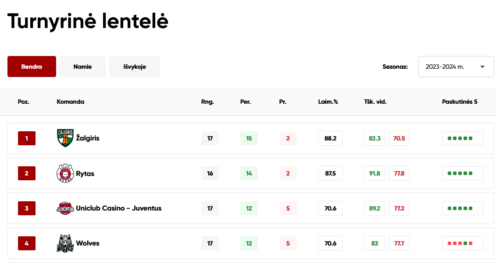Click the season dropdown chevron arrow
Image resolution: width=496 pixels, height=263 pixels.
(x=482, y=67)
